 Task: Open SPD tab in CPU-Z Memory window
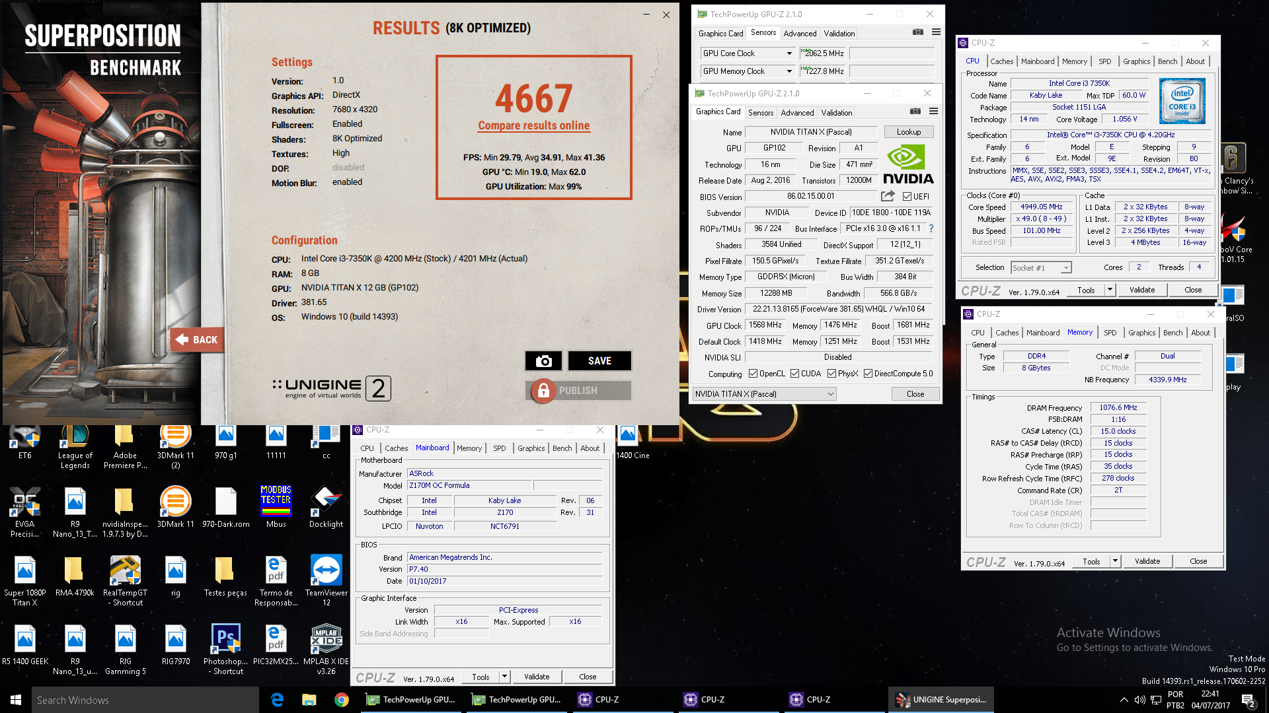(x=1110, y=333)
